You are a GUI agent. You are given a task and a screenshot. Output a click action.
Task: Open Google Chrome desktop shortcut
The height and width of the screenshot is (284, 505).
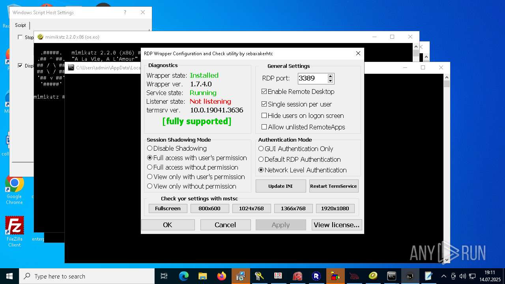pos(15,191)
